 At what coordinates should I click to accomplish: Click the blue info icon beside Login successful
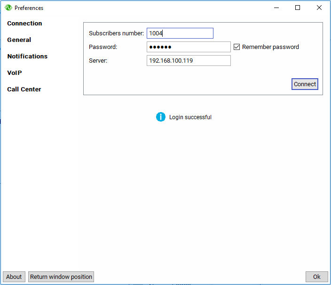161,117
